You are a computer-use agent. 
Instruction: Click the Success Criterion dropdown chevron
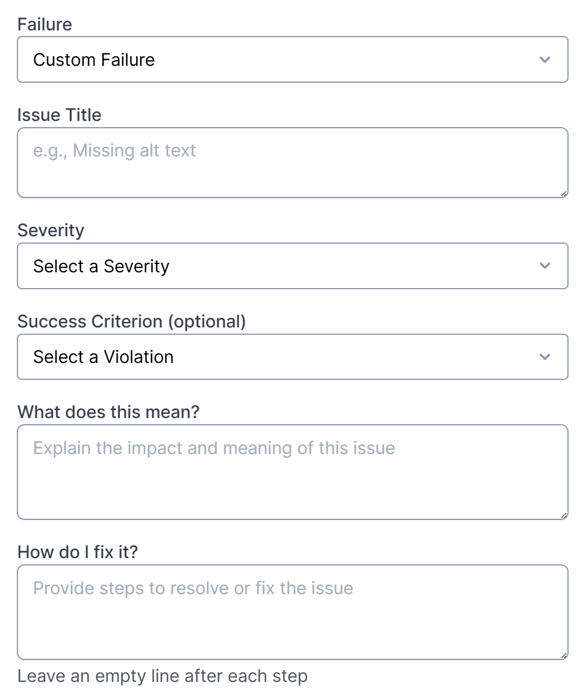pos(544,356)
